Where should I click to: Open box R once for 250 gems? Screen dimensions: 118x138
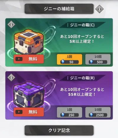pos(70,112)
